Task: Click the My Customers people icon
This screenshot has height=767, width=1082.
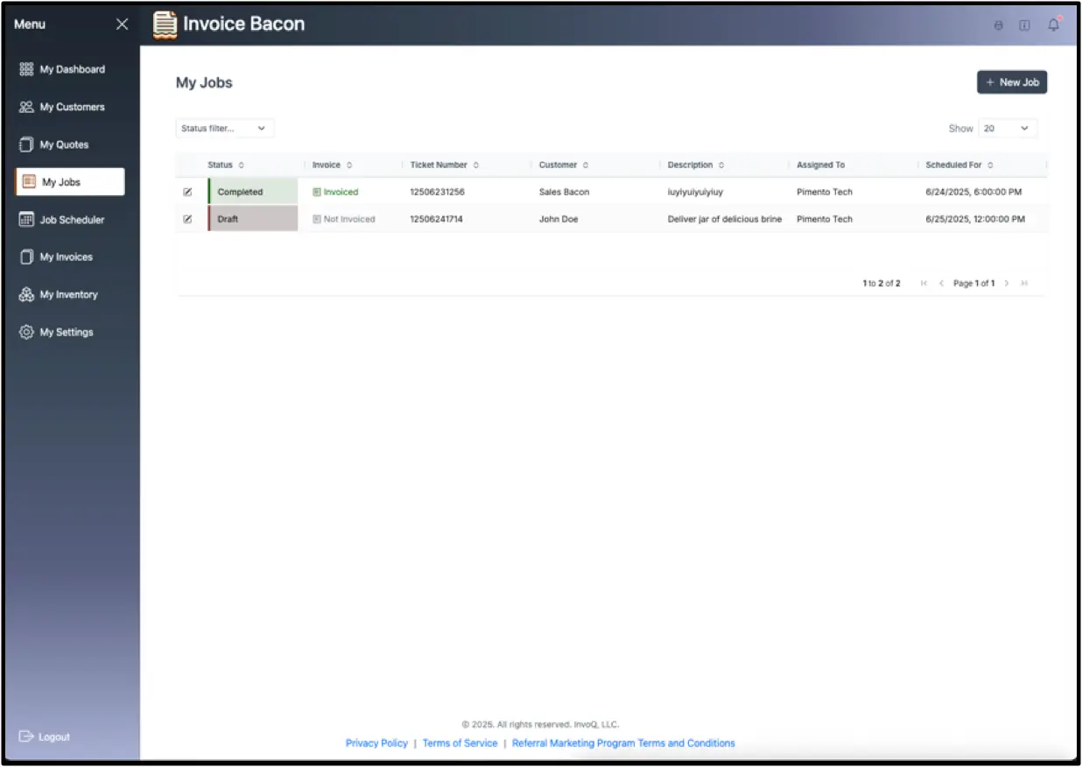Action: [x=26, y=107]
